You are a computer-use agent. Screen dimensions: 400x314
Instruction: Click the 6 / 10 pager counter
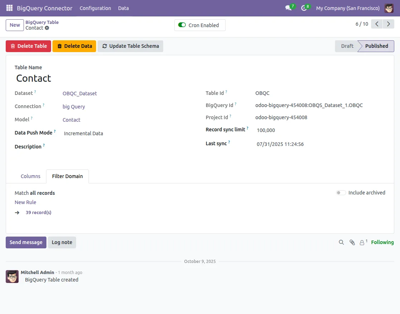(362, 24)
